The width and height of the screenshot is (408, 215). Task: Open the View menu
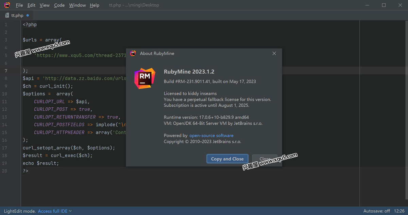click(45, 5)
